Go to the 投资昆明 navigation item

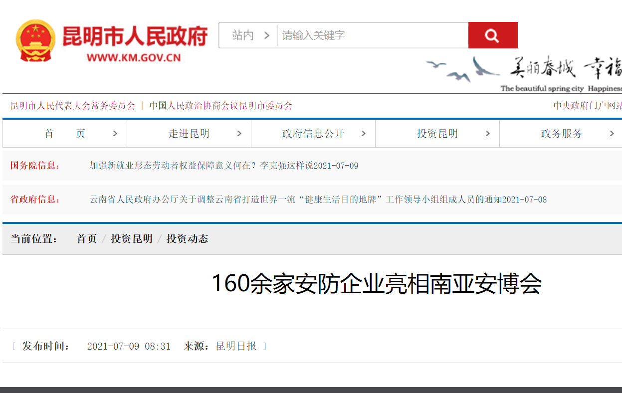click(x=437, y=134)
